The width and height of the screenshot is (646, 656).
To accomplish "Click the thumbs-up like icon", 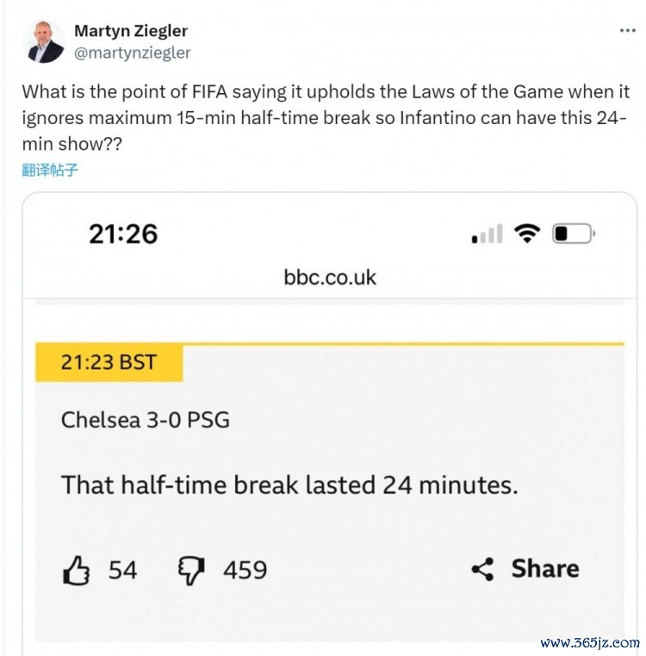I will click(x=77, y=570).
